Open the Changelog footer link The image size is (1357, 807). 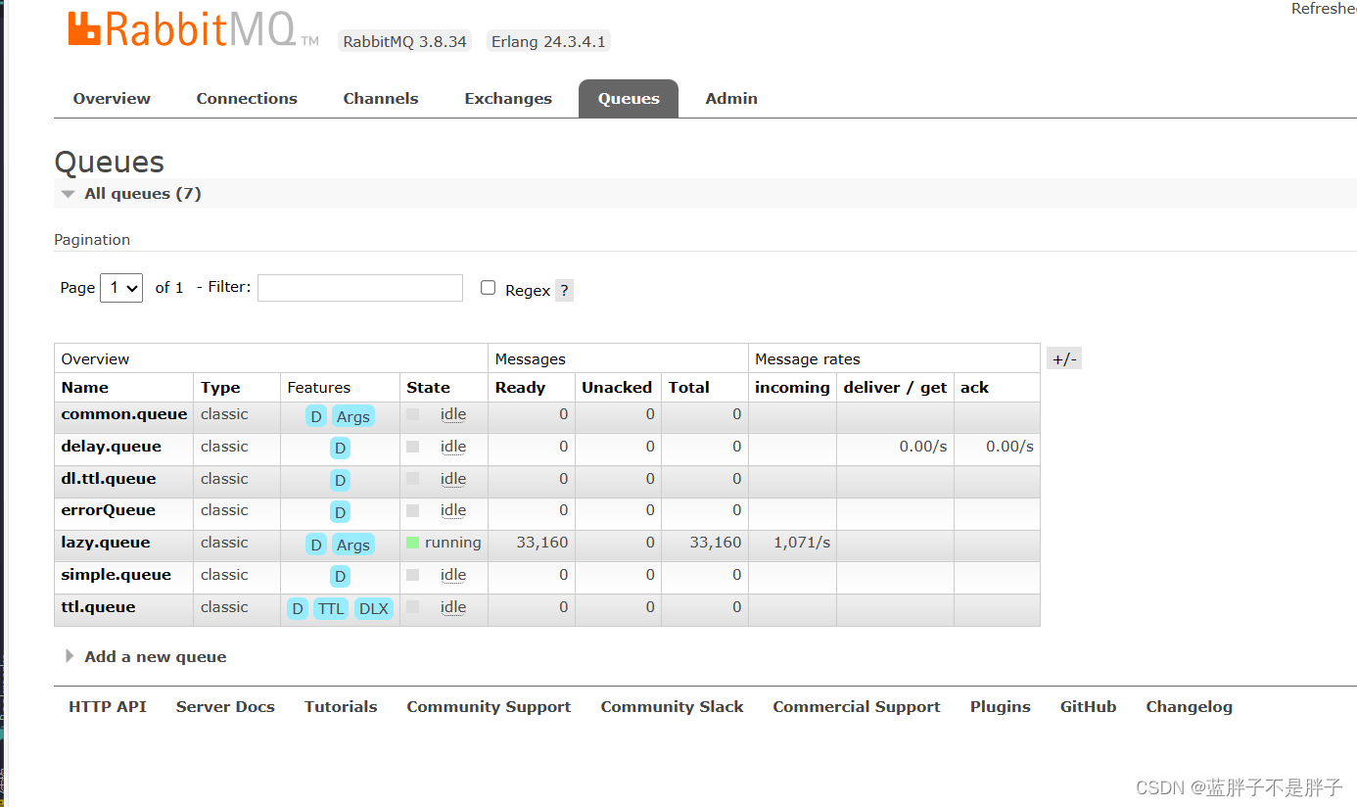1190,706
